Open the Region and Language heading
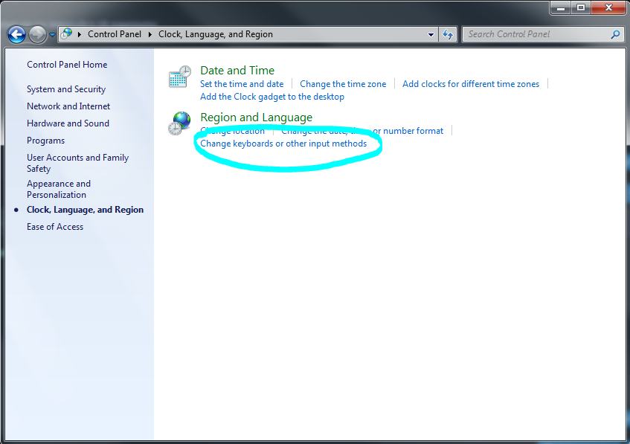This screenshot has height=444, width=630. coord(257,118)
